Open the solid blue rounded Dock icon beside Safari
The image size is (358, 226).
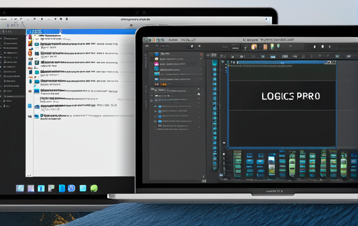pyautogui.click(x=62, y=188)
